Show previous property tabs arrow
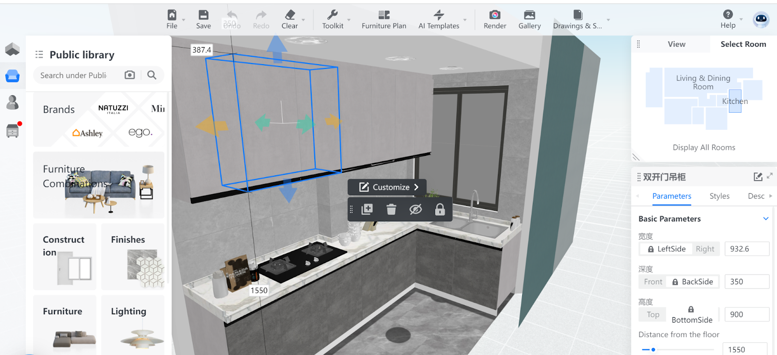The width and height of the screenshot is (777, 355). (638, 196)
